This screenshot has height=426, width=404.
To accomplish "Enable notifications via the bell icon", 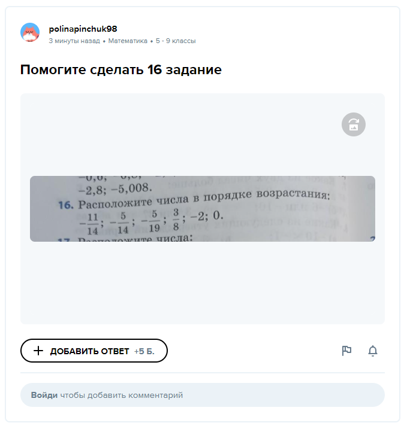I will point(373,351).
